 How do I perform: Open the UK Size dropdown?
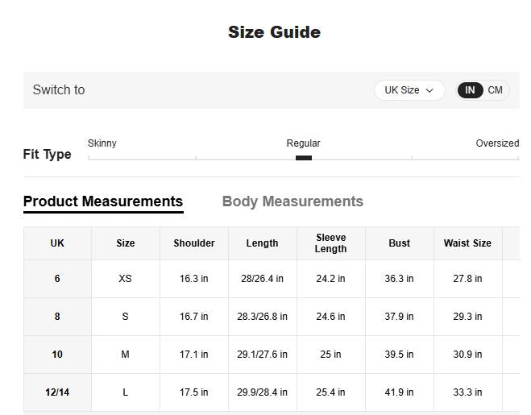tap(409, 90)
